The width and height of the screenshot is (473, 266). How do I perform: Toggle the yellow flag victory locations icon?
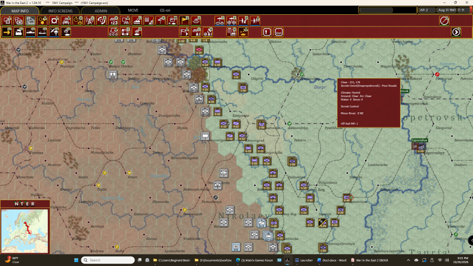(x=184, y=21)
